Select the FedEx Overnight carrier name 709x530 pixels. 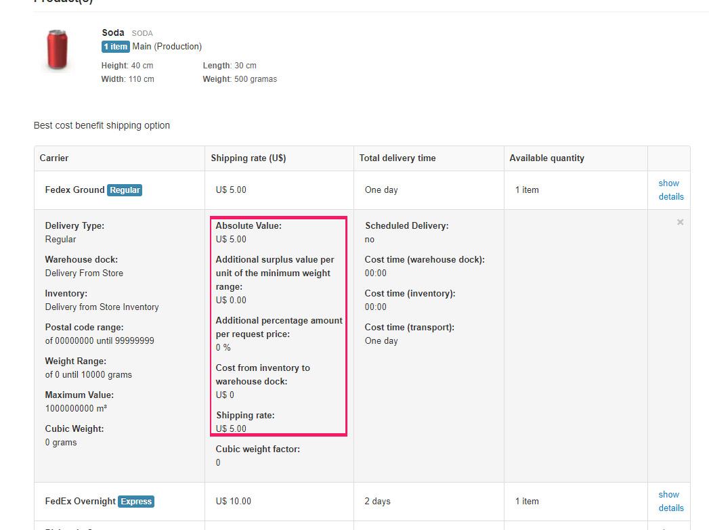click(x=80, y=501)
